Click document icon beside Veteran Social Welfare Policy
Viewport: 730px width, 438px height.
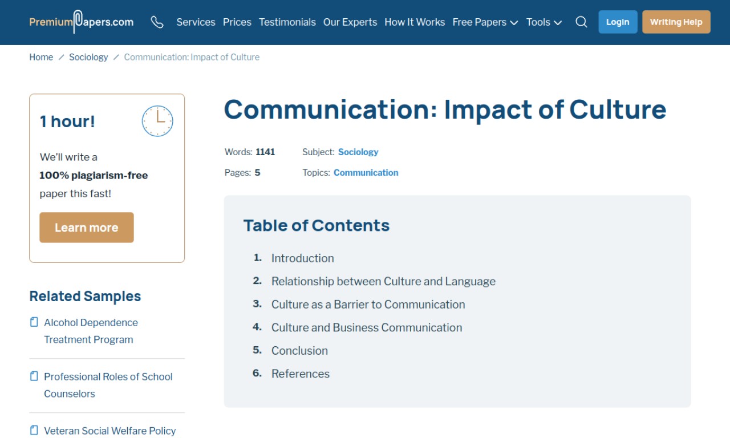(x=34, y=431)
